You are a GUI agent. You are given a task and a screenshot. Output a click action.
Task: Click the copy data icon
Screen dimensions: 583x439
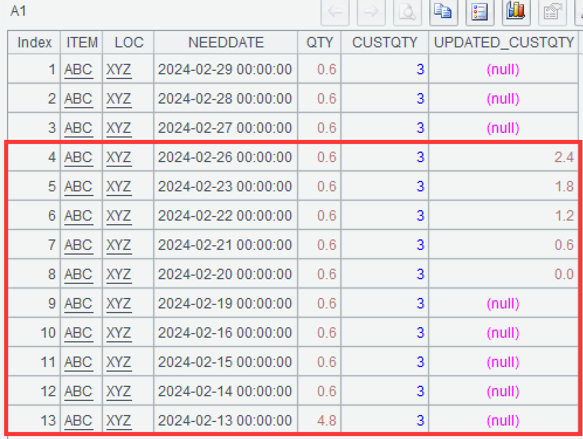pyautogui.click(x=444, y=12)
